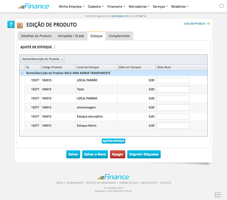The height and width of the screenshot is (200, 227).
Task: Open the Relatórios menu
Action: [179, 6]
